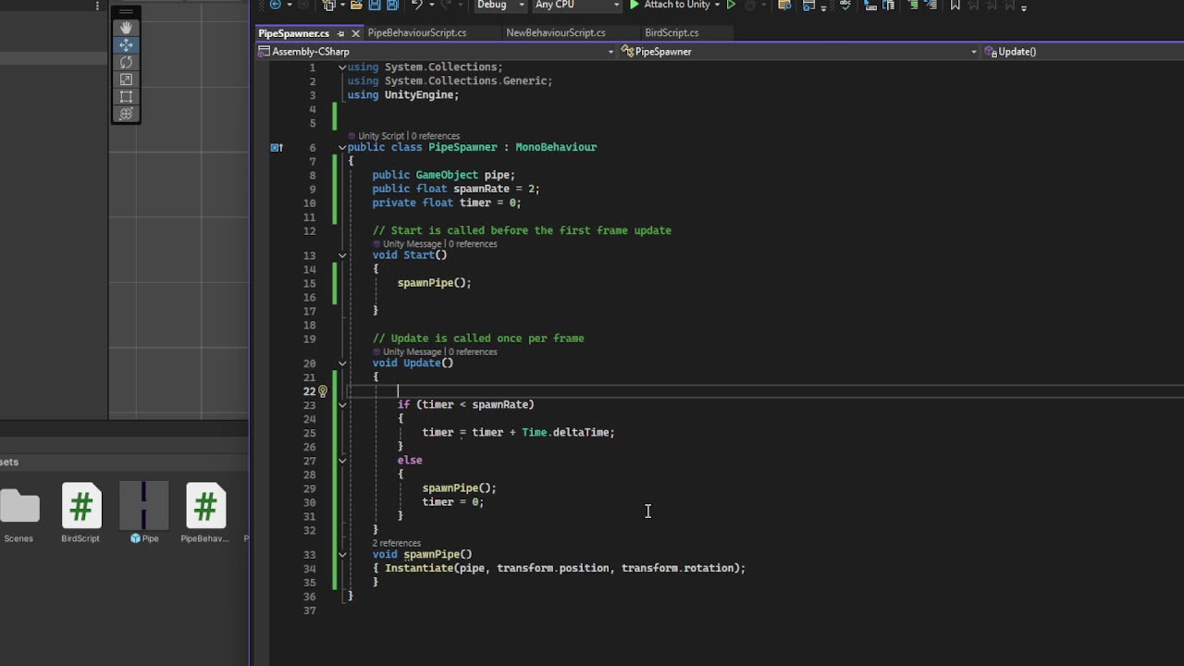Select the Scale tool in Unity

point(126,80)
